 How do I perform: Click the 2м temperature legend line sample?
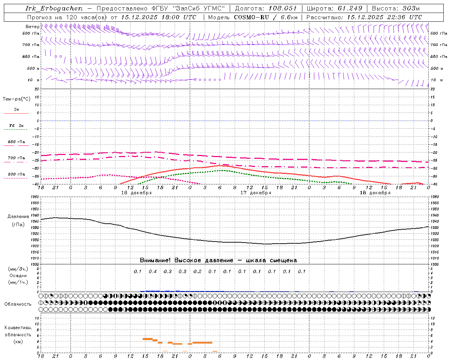(16, 113)
